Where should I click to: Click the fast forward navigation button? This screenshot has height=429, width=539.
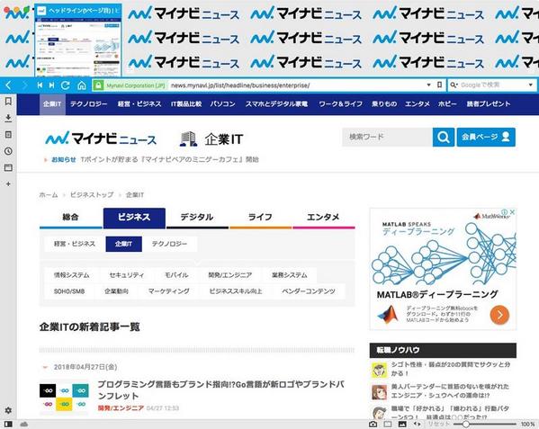51,85
